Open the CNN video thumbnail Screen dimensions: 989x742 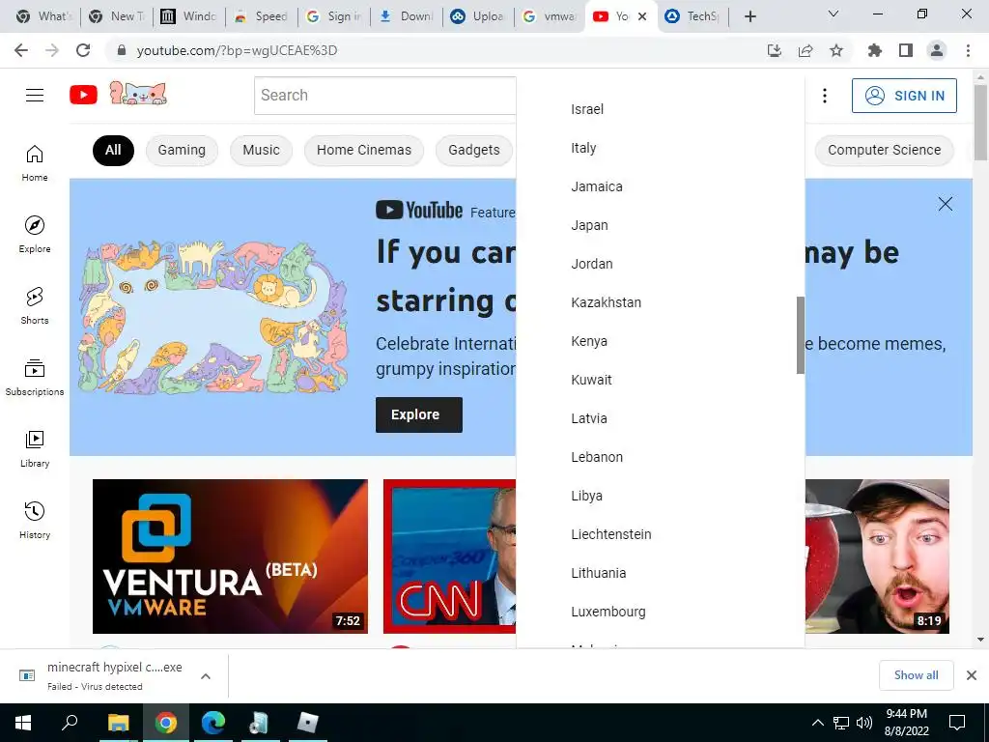pos(450,556)
